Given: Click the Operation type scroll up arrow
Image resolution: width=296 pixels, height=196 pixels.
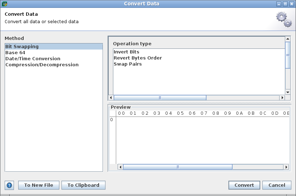Looking at the screenshot, I should [288, 39].
